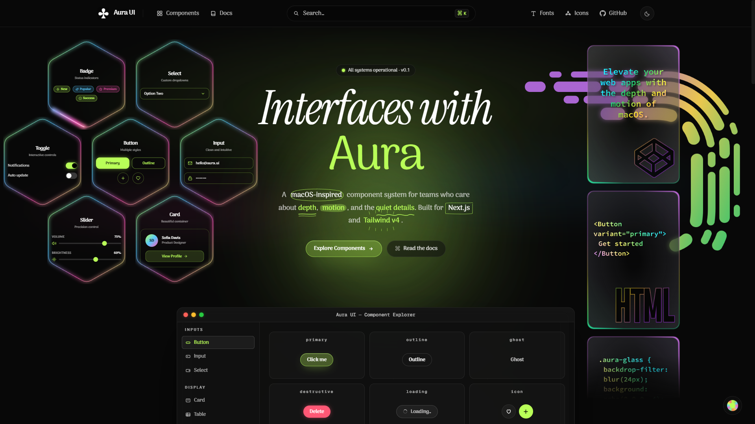Open the Fonts page
This screenshot has width=755, height=424.
click(x=542, y=13)
